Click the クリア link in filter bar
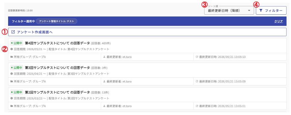 pyautogui.click(x=278, y=21)
